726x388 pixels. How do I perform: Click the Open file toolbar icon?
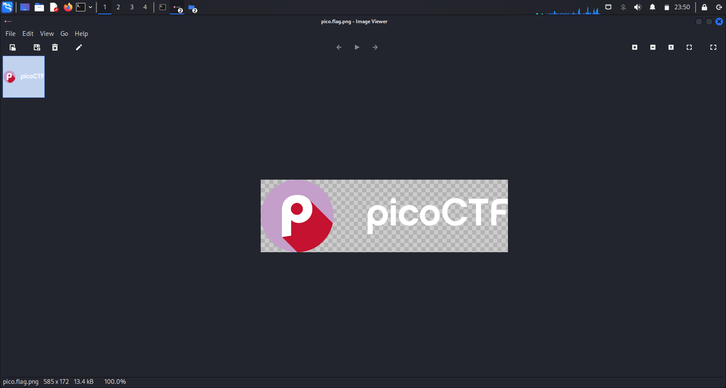pos(13,47)
